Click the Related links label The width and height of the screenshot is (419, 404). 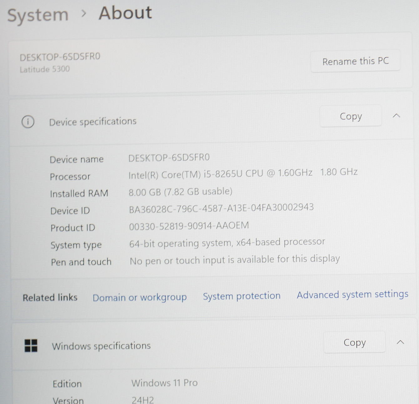tap(50, 297)
